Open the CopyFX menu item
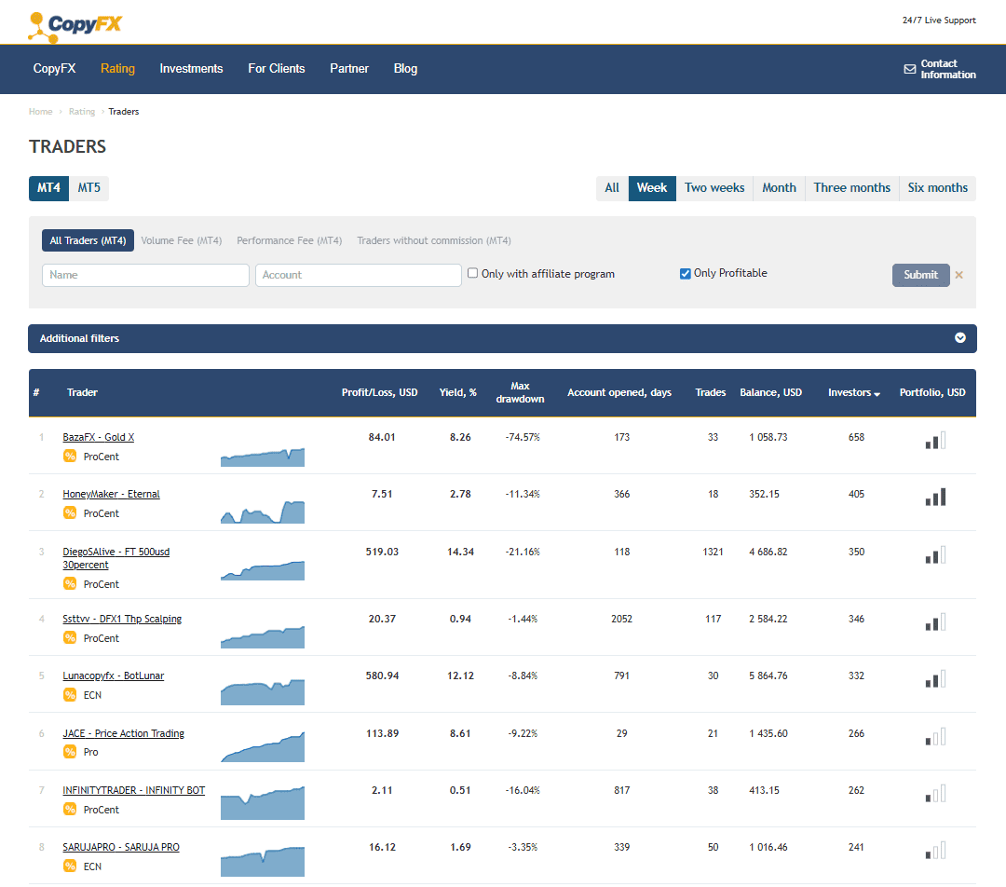 55,69
